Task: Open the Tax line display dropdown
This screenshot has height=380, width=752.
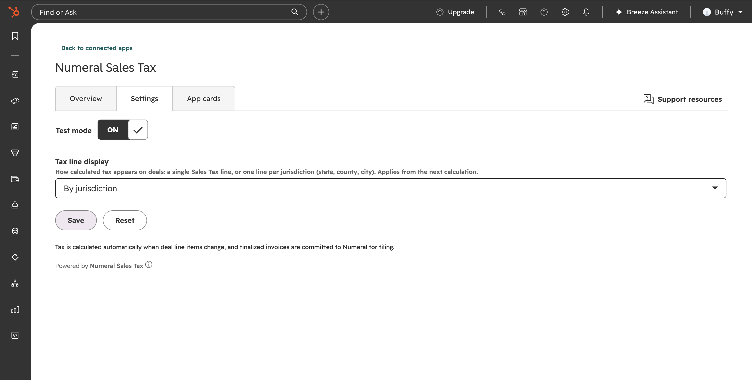Action: [x=391, y=188]
